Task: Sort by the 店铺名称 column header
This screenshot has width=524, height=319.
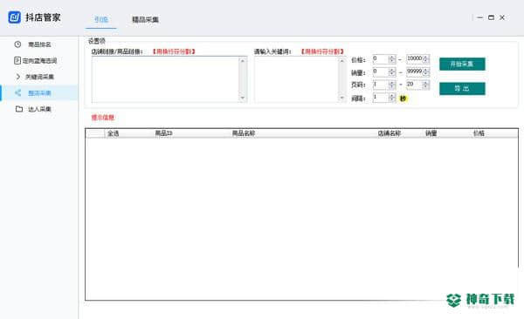Action: [x=390, y=133]
